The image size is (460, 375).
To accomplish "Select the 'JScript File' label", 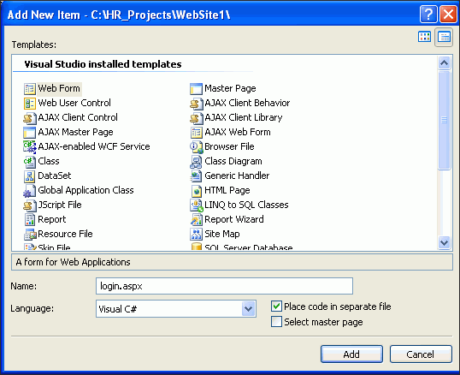I will click(x=60, y=205).
